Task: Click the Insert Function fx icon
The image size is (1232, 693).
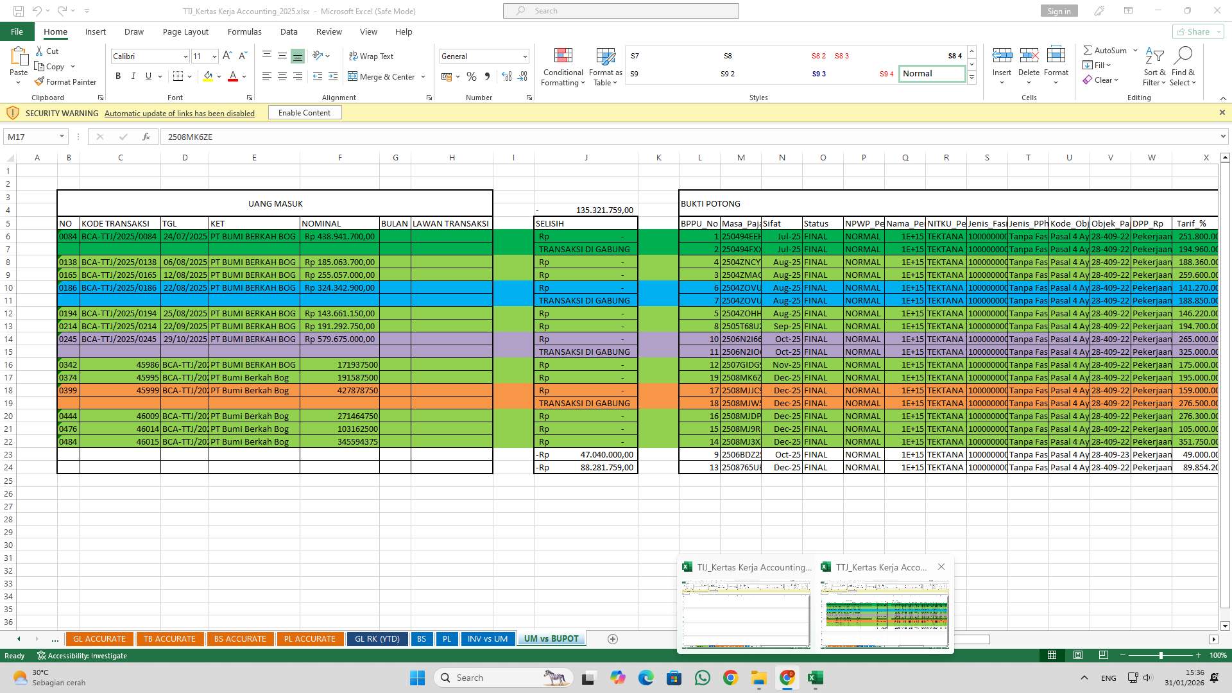Action: (x=146, y=137)
